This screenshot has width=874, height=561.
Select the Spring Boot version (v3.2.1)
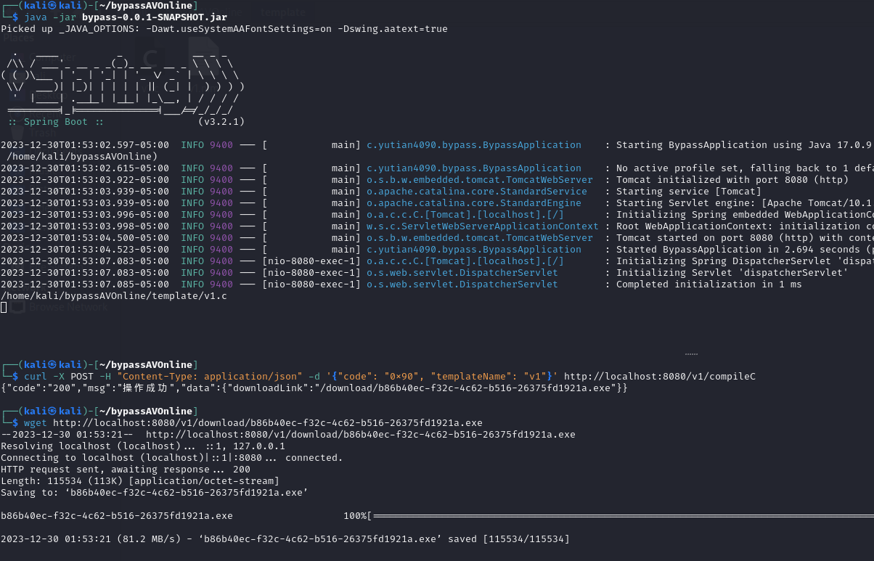(x=221, y=122)
